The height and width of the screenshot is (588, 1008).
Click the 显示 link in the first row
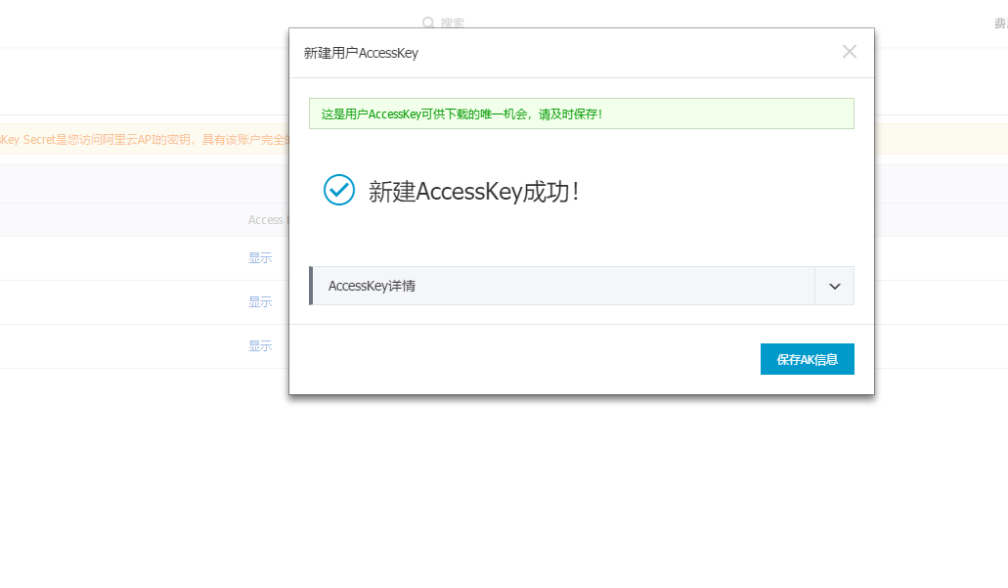point(260,258)
